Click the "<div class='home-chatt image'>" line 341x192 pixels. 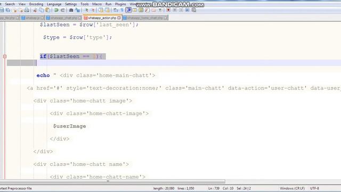(x=83, y=101)
